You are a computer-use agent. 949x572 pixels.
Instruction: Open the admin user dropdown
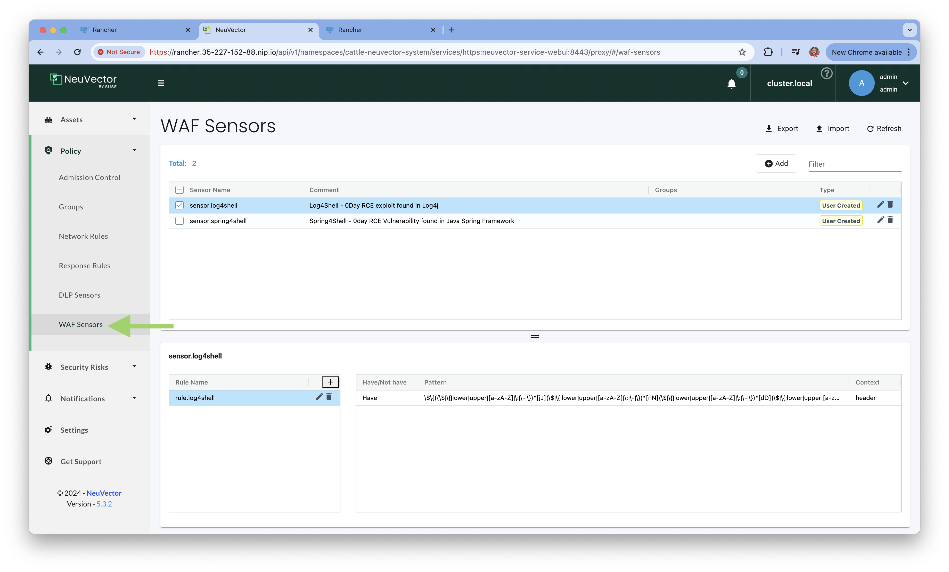(905, 83)
